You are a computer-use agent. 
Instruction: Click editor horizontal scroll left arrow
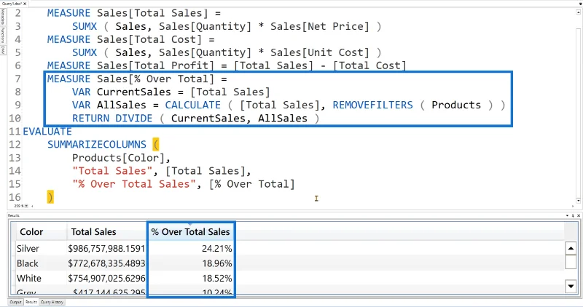coord(32,206)
